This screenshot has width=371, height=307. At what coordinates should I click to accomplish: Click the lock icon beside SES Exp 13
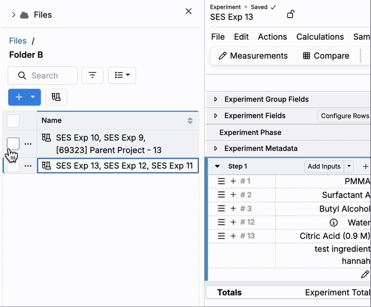pyautogui.click(x=290, y=14)
